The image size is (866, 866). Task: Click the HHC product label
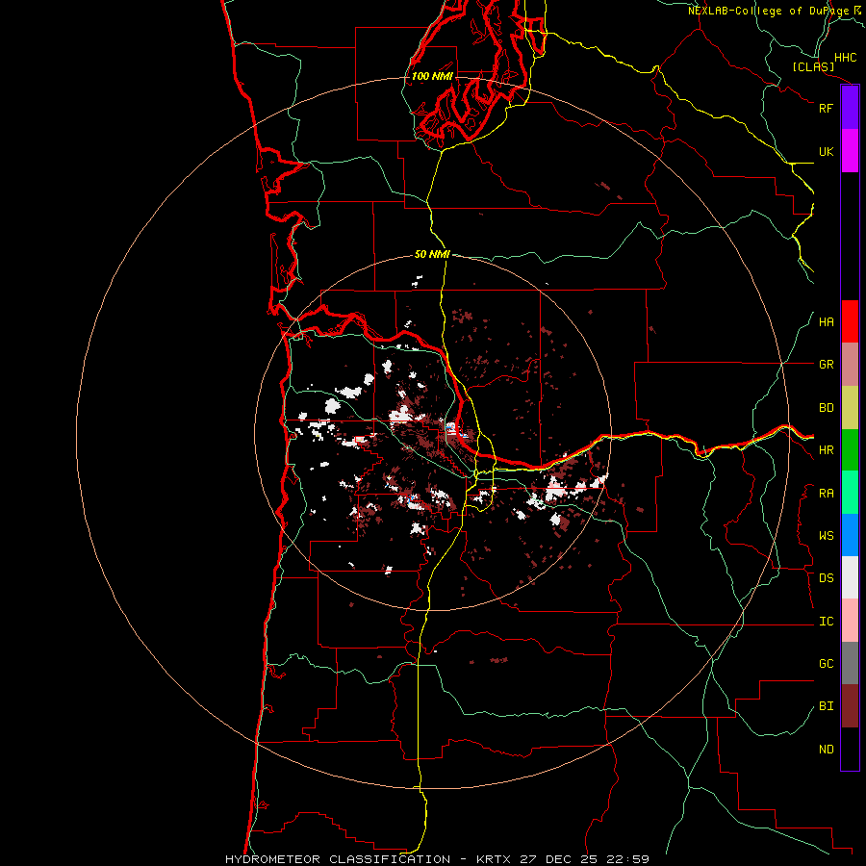845,58
